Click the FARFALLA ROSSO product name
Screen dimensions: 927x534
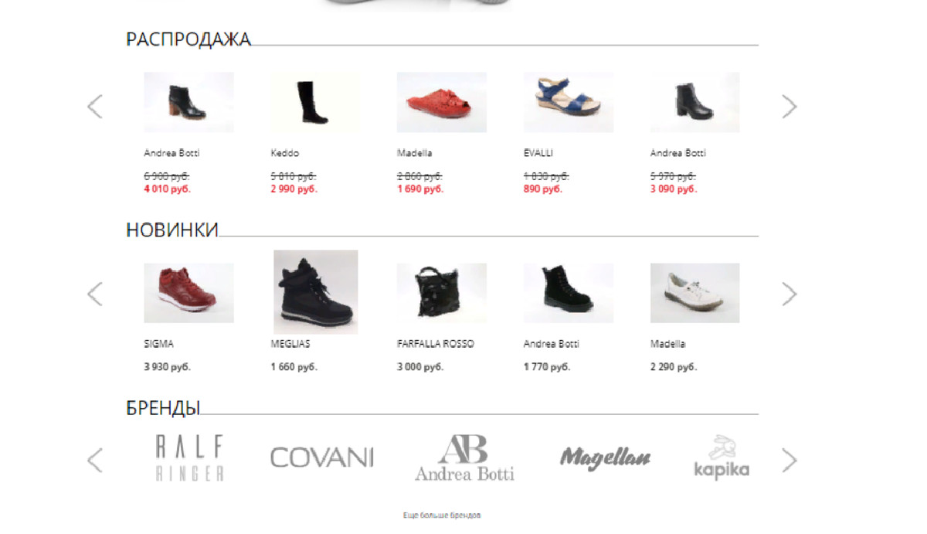click(436, 344)
